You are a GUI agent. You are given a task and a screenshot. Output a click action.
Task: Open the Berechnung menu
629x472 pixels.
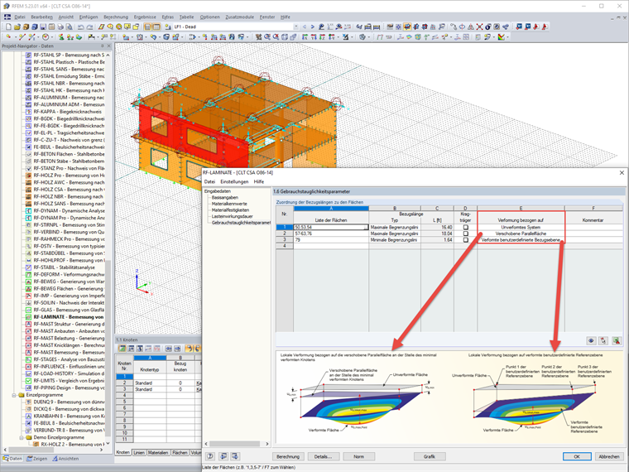116,17
